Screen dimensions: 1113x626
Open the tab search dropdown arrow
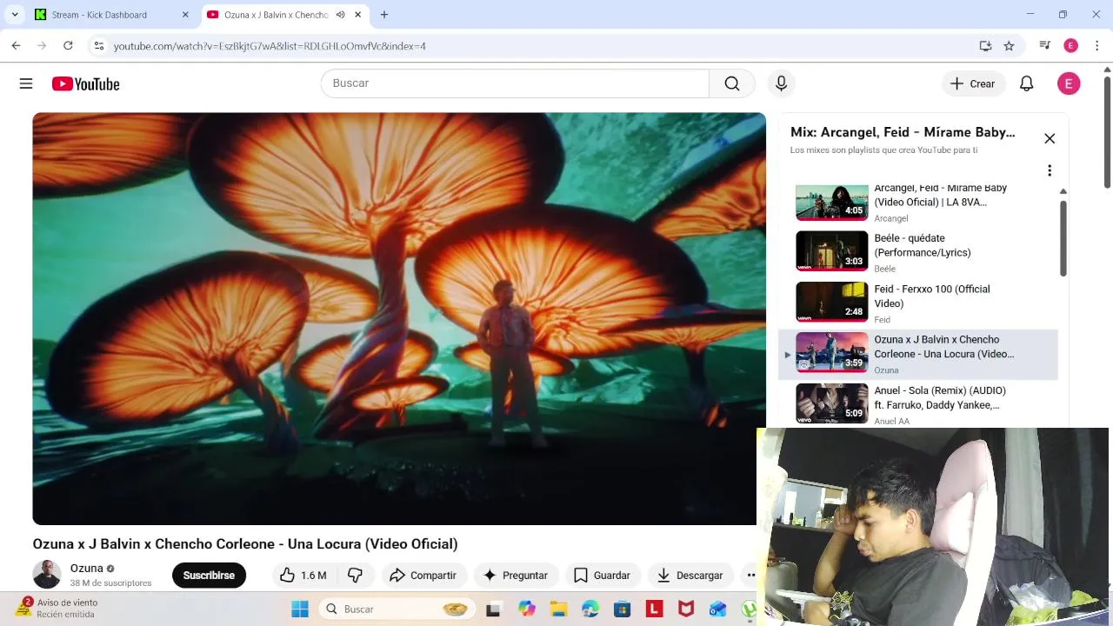[x=15, y=15]
